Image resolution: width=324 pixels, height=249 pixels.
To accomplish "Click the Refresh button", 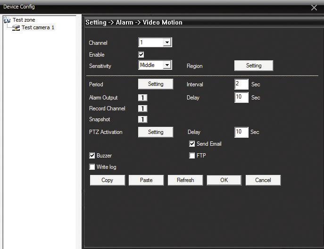I will (x=185, y=180).
